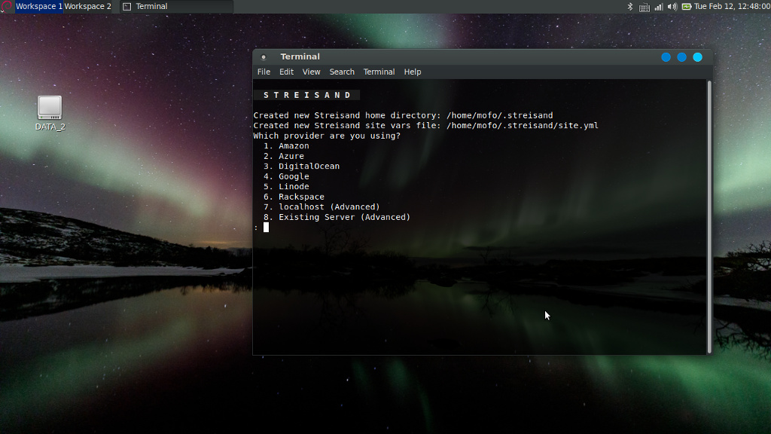The width and height of the screenshot is (771, 434).
Task: Click the '5. Linode' option line
Action: 286,187
